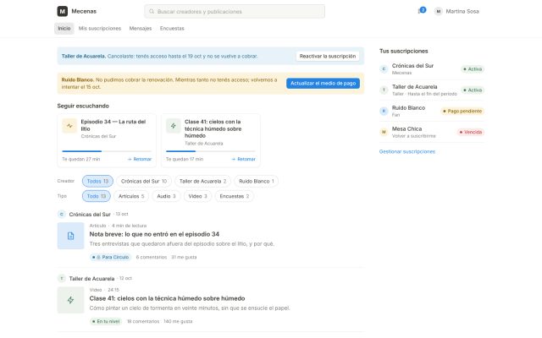Click the waveform icon on Episodio 34 card
The image size is (542, 338).
pyautogui.click(x=69, y=126)
